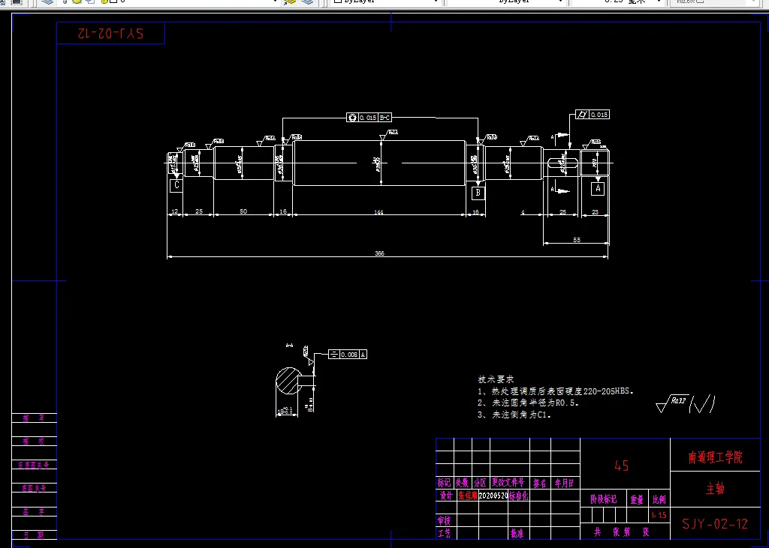Select the 未注倒角为C1 line
Image resolution: width=769 pixels, height=548 pixels.
[514, 415]
